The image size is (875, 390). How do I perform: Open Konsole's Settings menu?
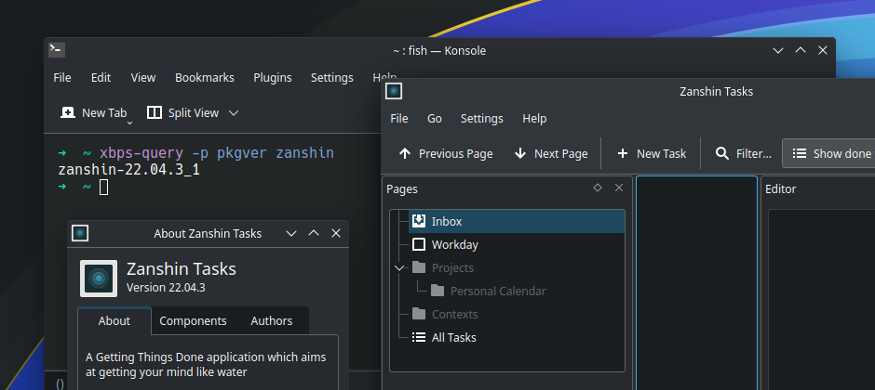pyautogui.click(x=332, y=78)
